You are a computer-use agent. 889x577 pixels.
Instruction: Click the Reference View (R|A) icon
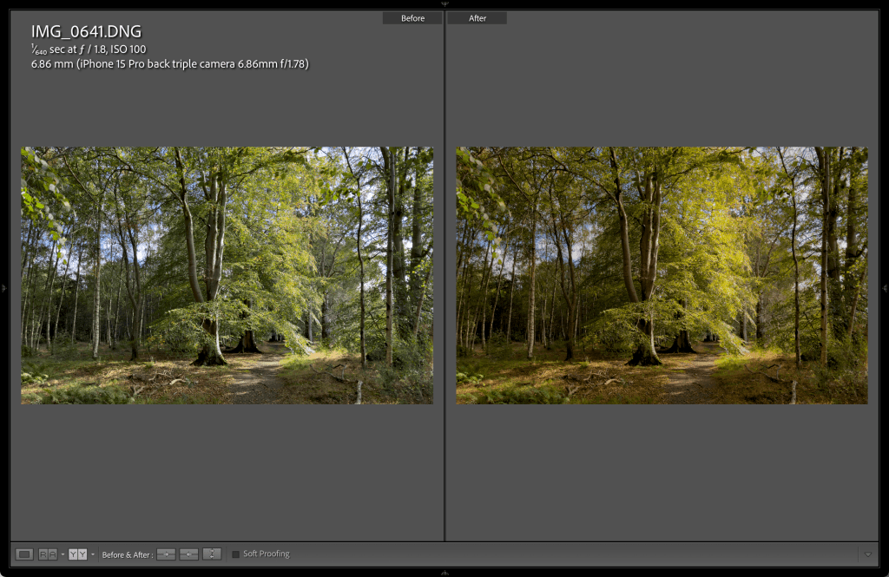(48, 554)
